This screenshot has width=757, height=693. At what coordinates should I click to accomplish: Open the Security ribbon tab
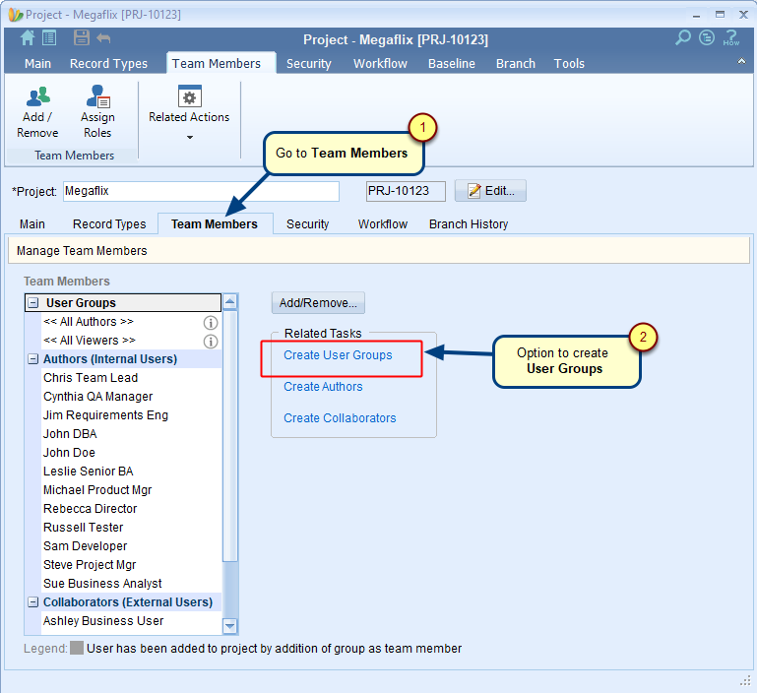[308, 63]
